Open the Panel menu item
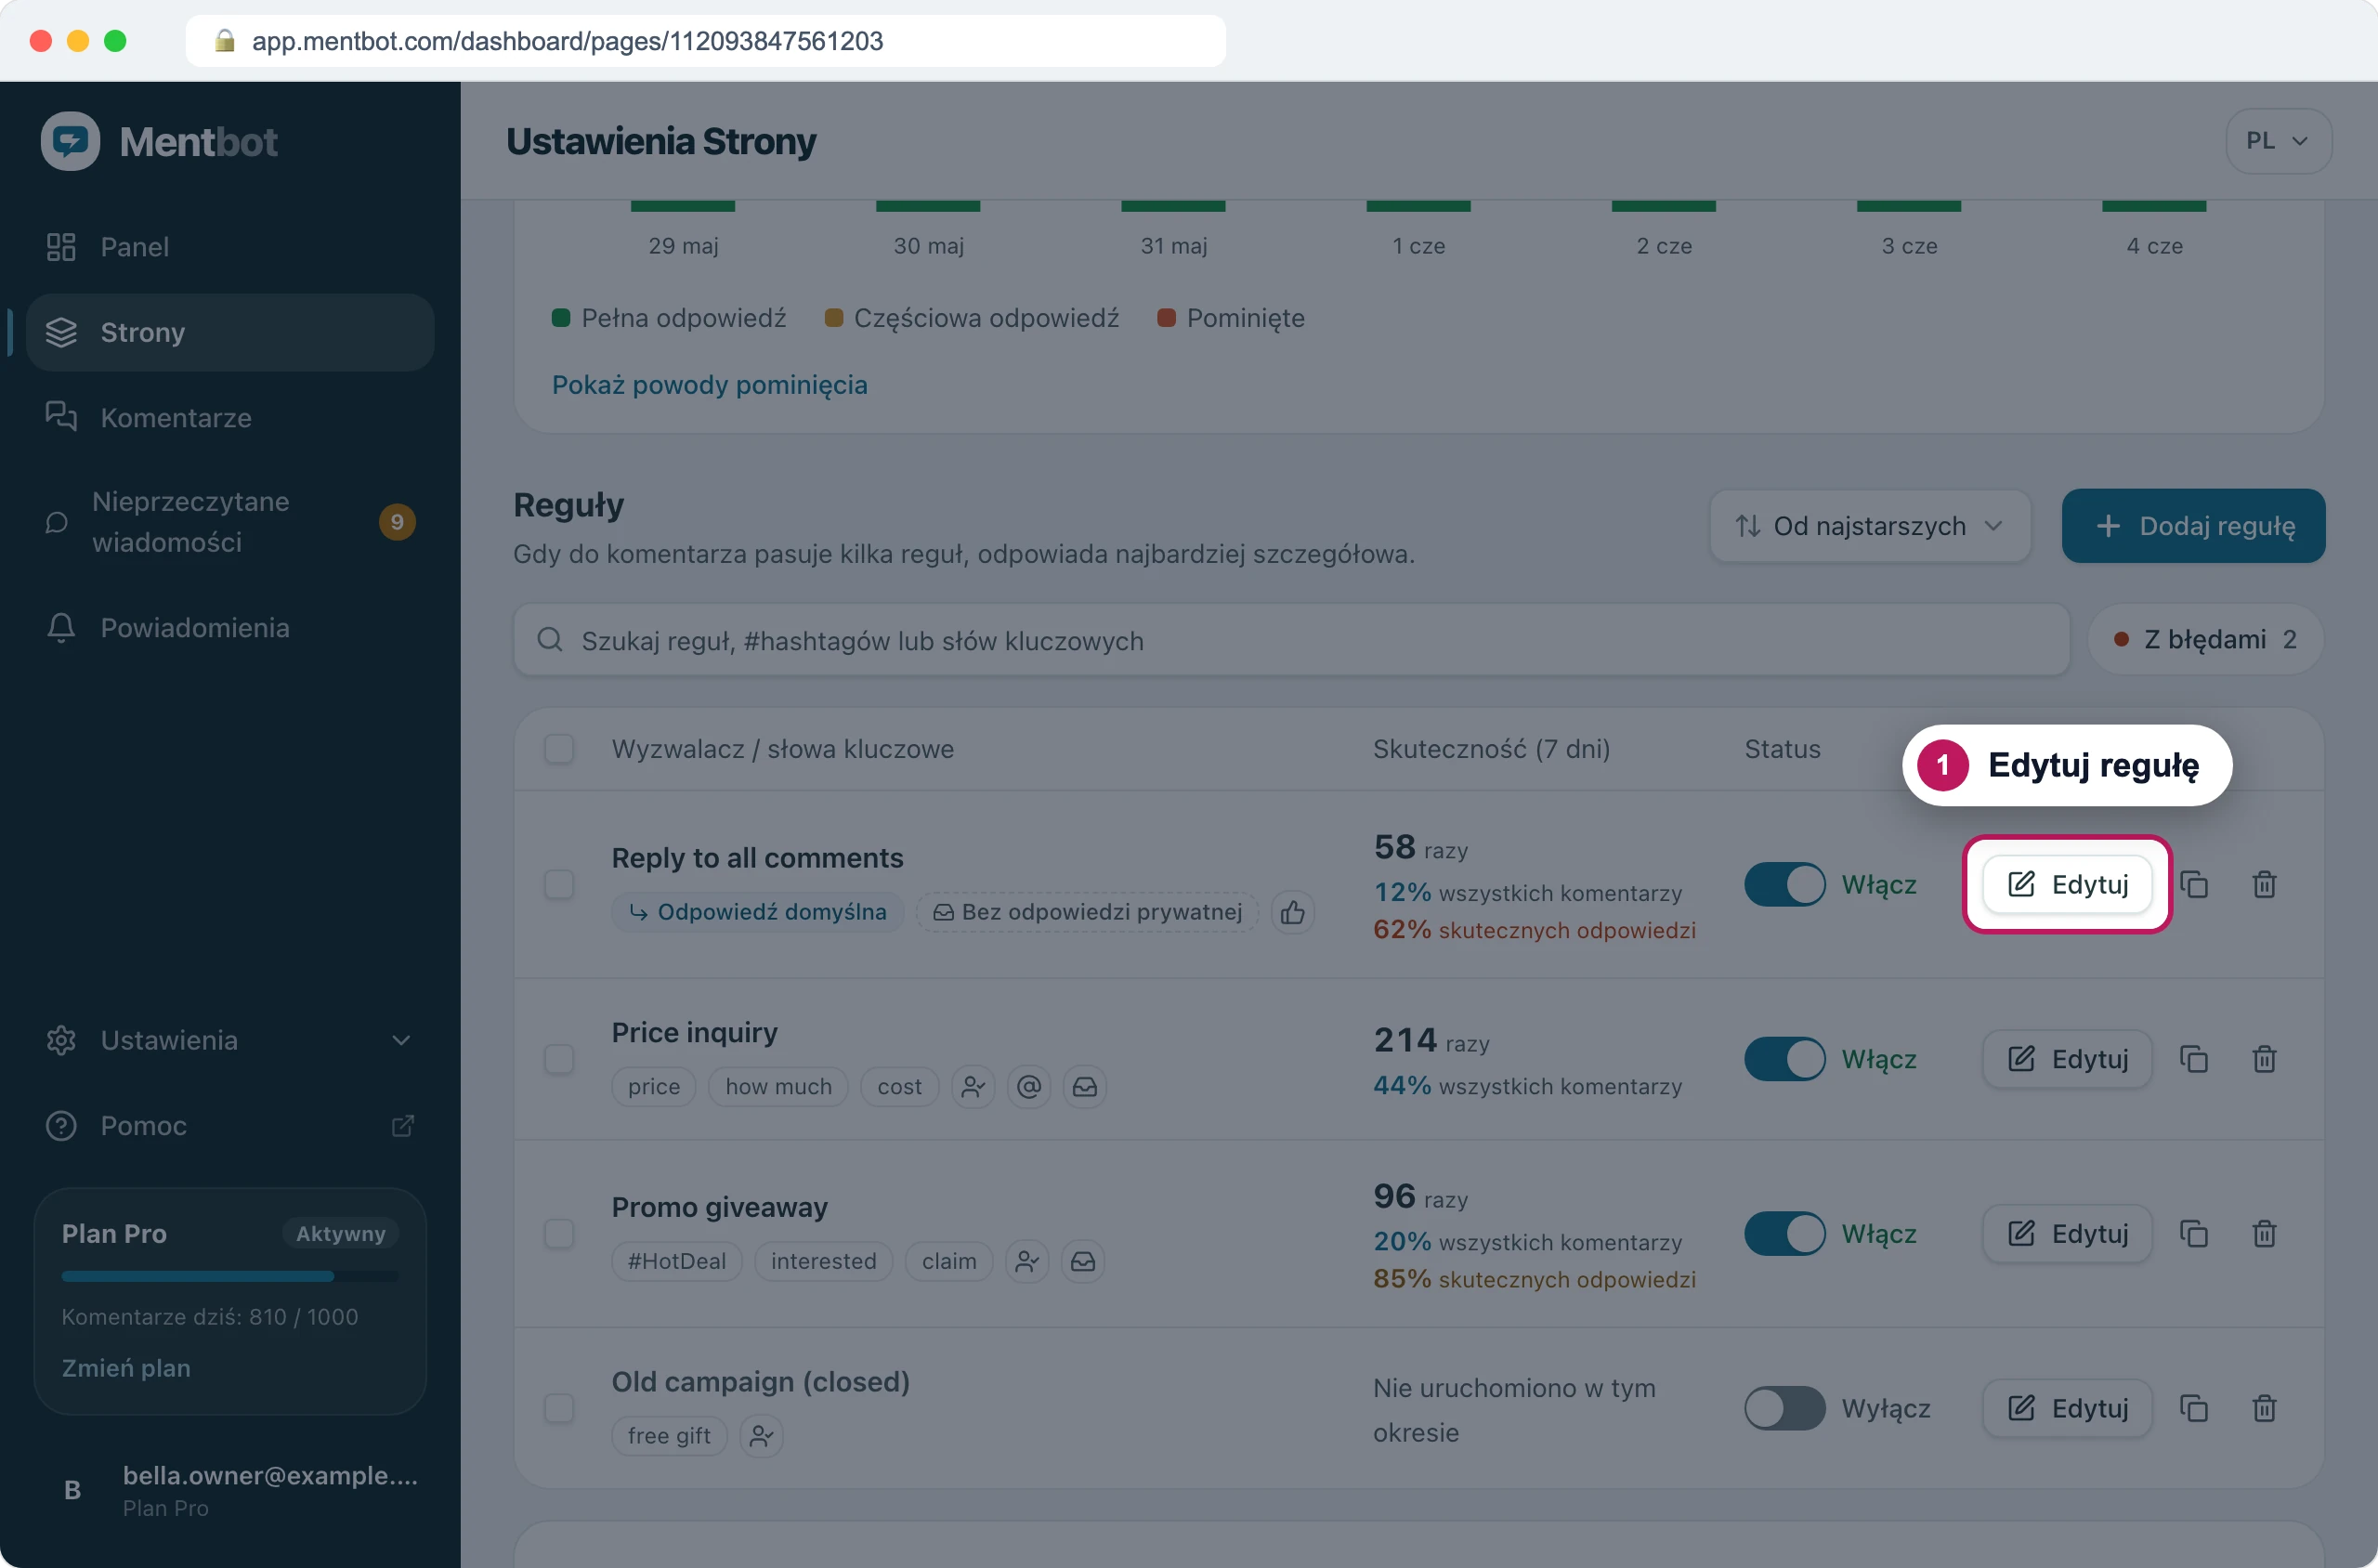This screenshot has width=2378, height=1568. point(229,247)
